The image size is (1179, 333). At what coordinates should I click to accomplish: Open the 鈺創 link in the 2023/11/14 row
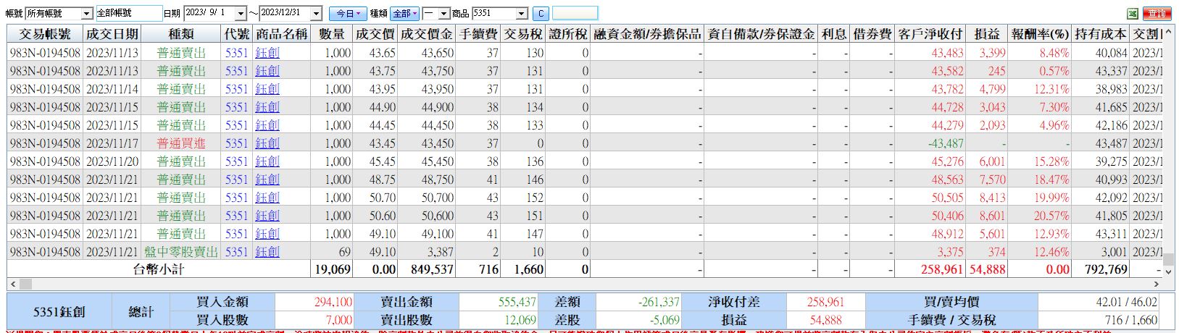(x=267, y=89)
